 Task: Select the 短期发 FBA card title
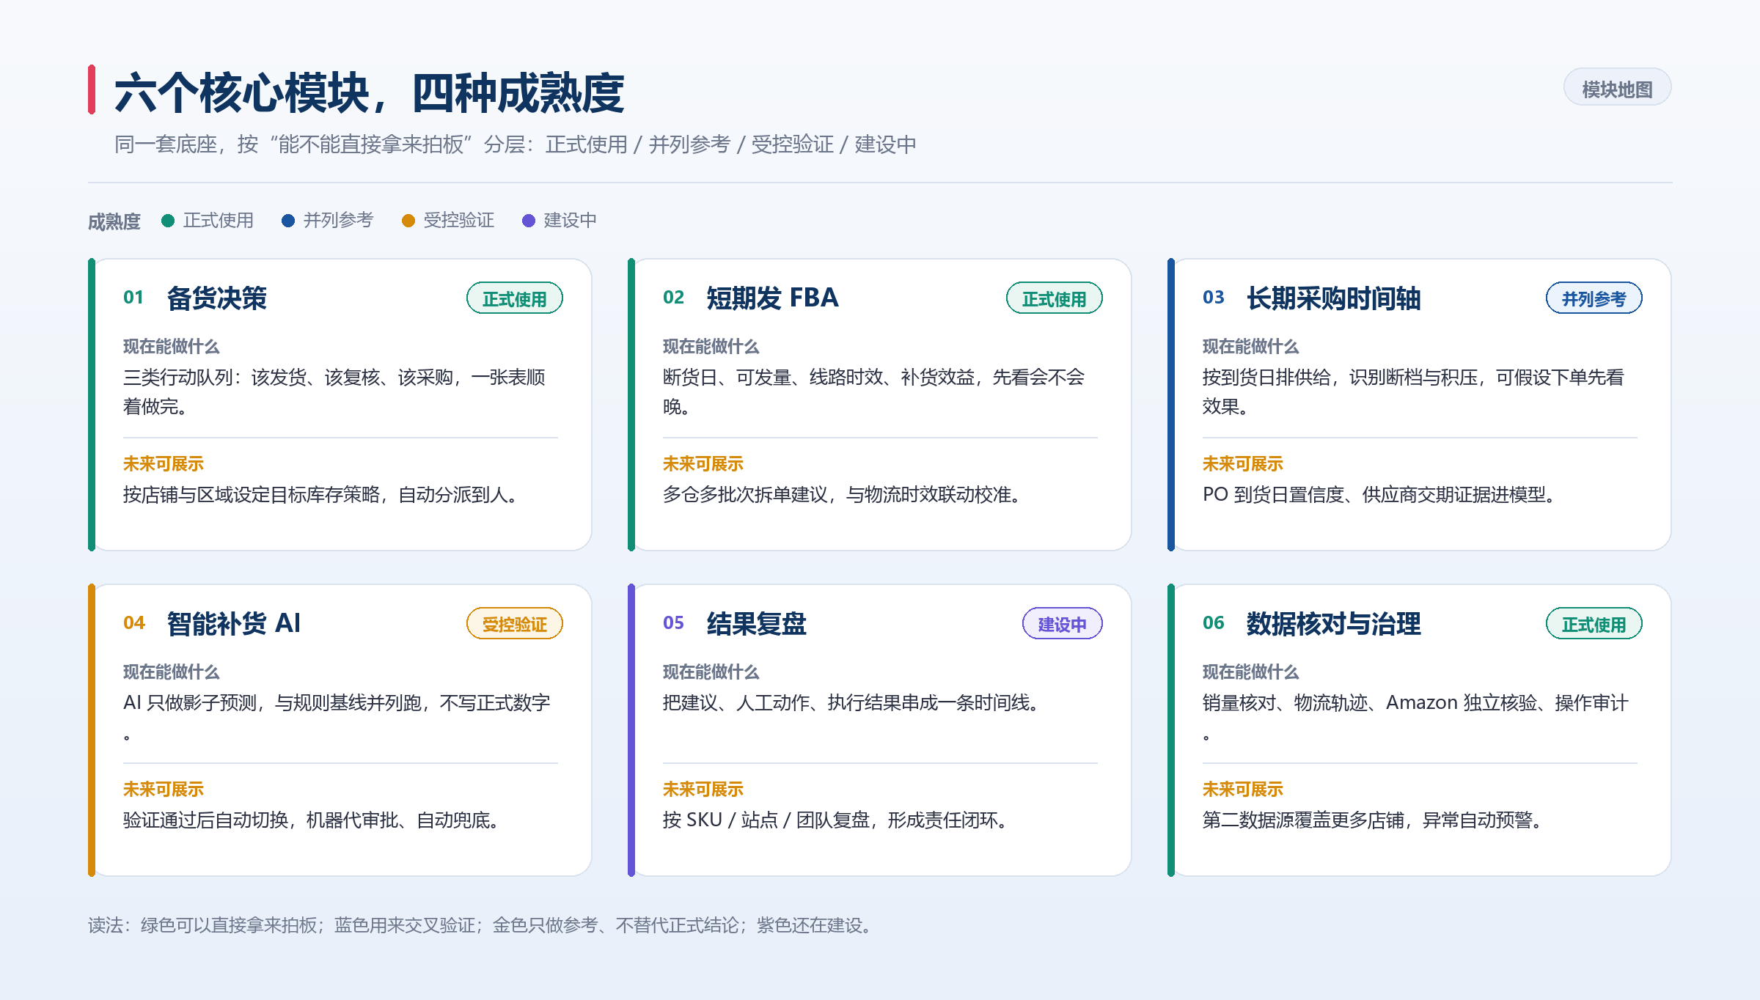coord(772,298)
